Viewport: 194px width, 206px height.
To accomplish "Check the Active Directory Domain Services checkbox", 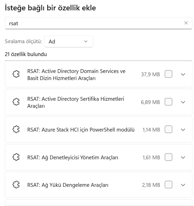I will pyautogui.click(x=168, y=74).
